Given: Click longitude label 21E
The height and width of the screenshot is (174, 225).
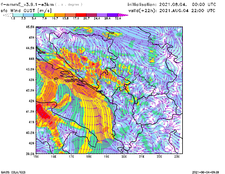Looking at the screenshot, I should [142, 157].
